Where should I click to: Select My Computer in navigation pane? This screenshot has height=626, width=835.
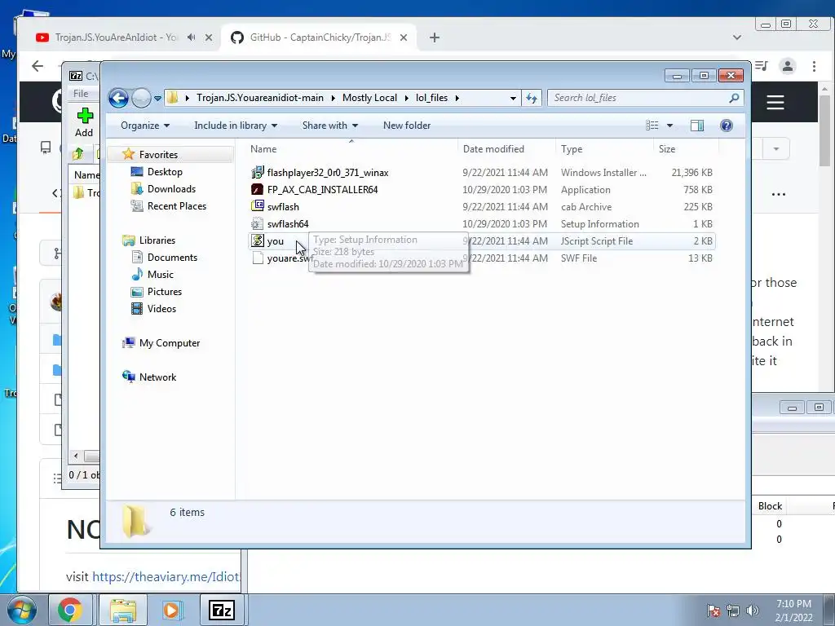pos(170,343)
